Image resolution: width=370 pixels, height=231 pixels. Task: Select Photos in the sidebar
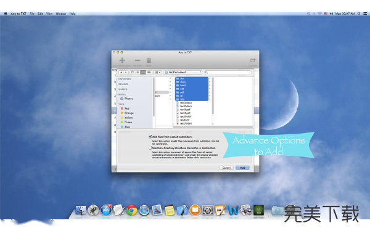coord(126,99)
